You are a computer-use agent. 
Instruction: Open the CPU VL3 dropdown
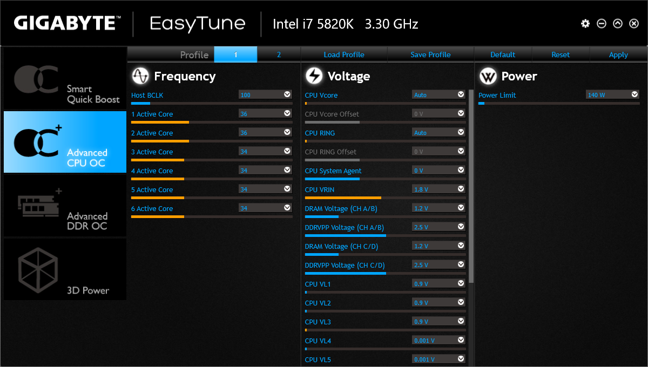tap(438, 321)
